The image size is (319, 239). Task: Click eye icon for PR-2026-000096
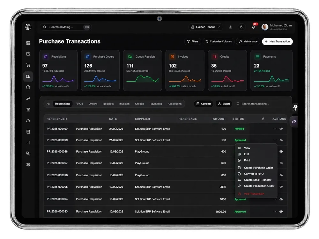point(281,175)
